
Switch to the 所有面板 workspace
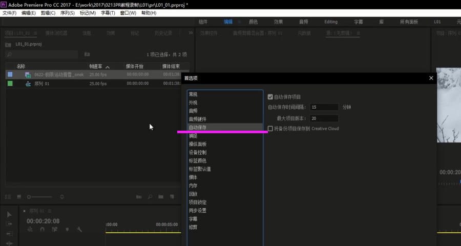[x=409, y=21]
